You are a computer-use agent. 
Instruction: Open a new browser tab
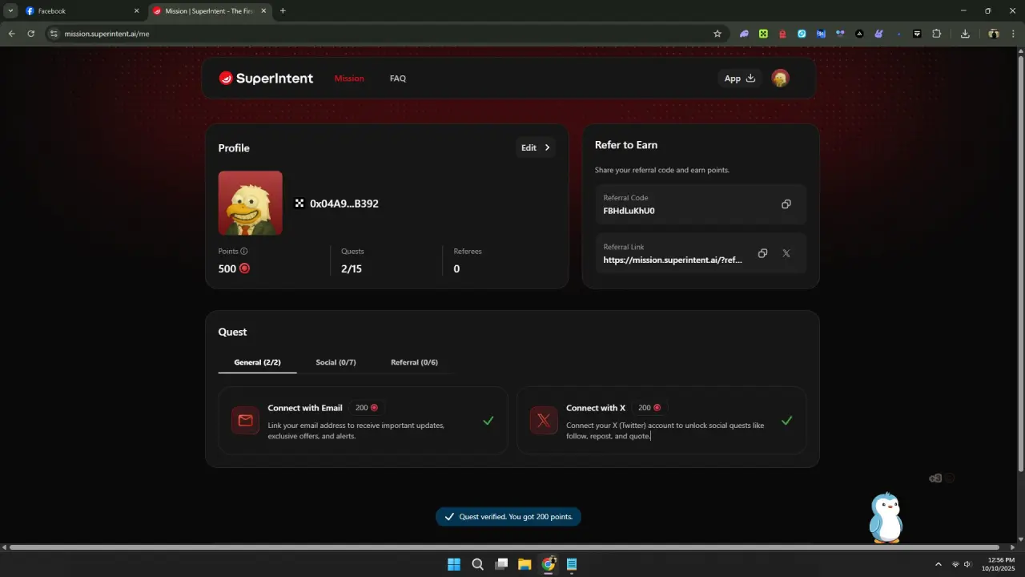coord(283,11)
